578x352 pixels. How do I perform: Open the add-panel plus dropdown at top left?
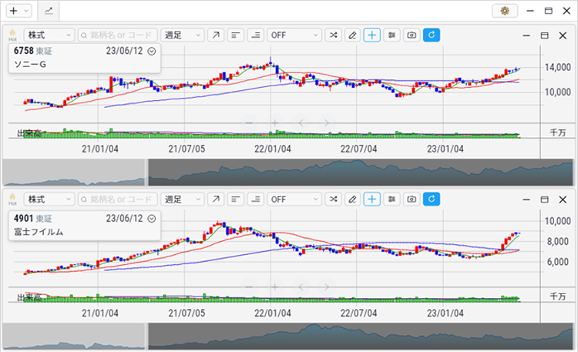coord(17,11)
